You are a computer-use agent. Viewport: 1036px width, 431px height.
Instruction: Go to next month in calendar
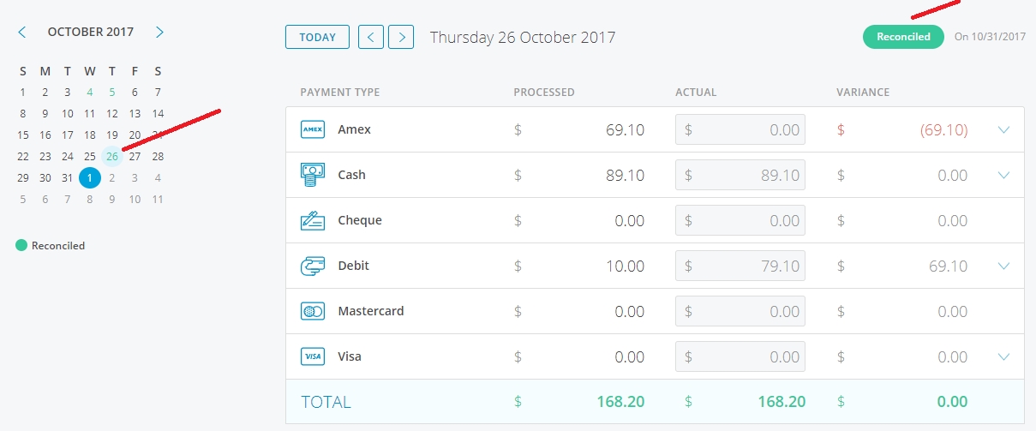pyautogui.click(x=159, y=32)
